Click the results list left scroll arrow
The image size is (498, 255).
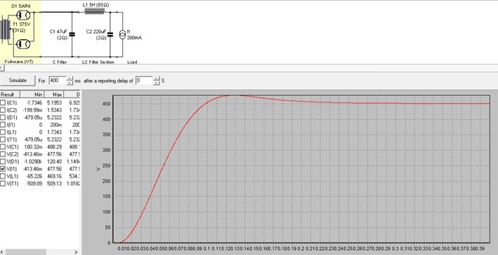coord(3,252)
